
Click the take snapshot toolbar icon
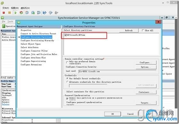point(27,13)
